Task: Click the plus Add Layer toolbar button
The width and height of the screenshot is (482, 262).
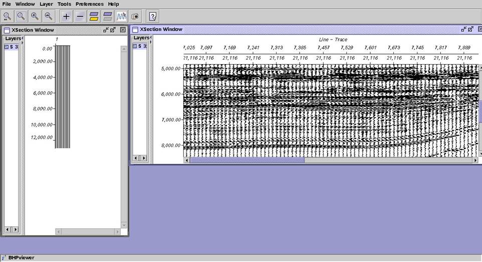Action: (x=66, y=17)
